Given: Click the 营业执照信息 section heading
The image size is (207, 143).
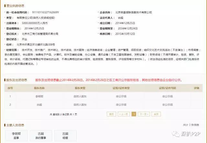Looking at the screenshot, I should [15, 6].
